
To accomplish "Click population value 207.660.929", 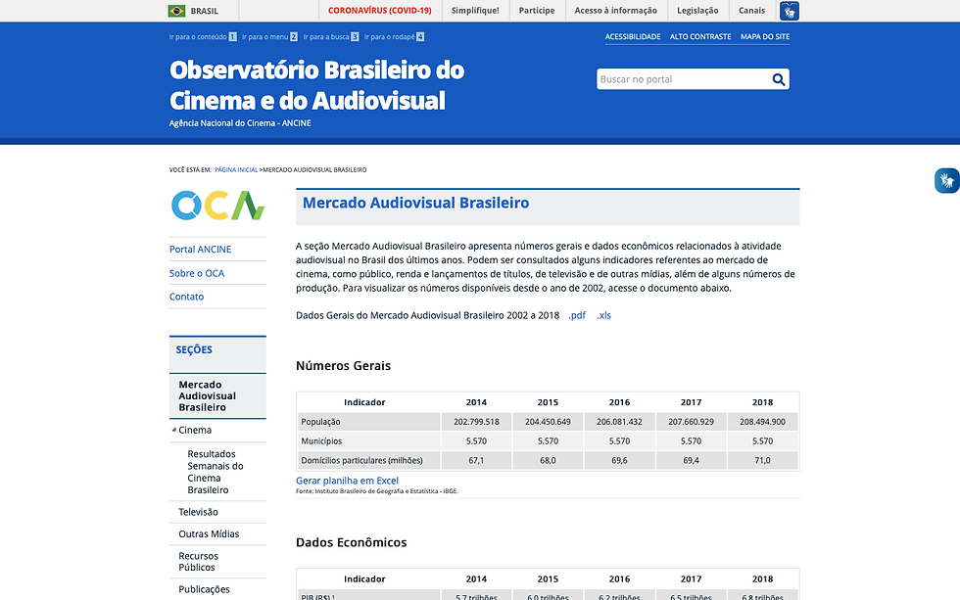I will pyautogui.click(x=691, y=422).
